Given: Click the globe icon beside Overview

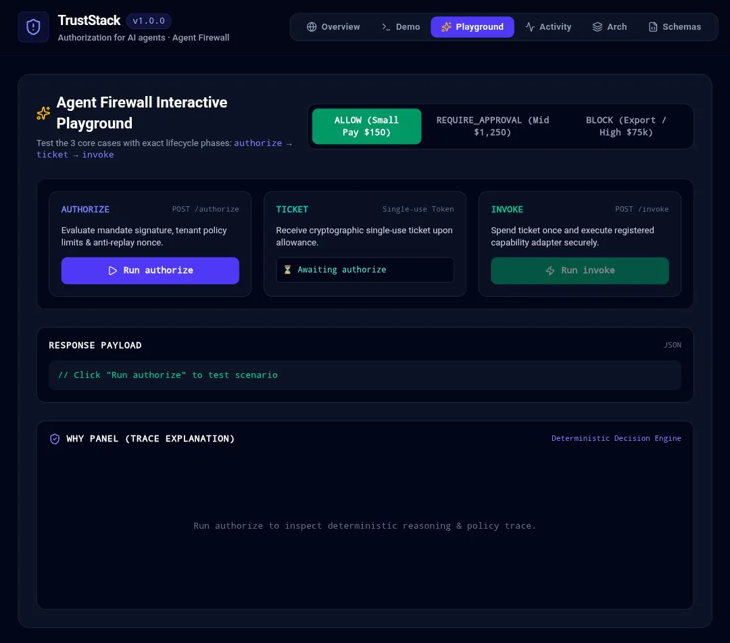Looking at the screenshot, I should [312, 27].
